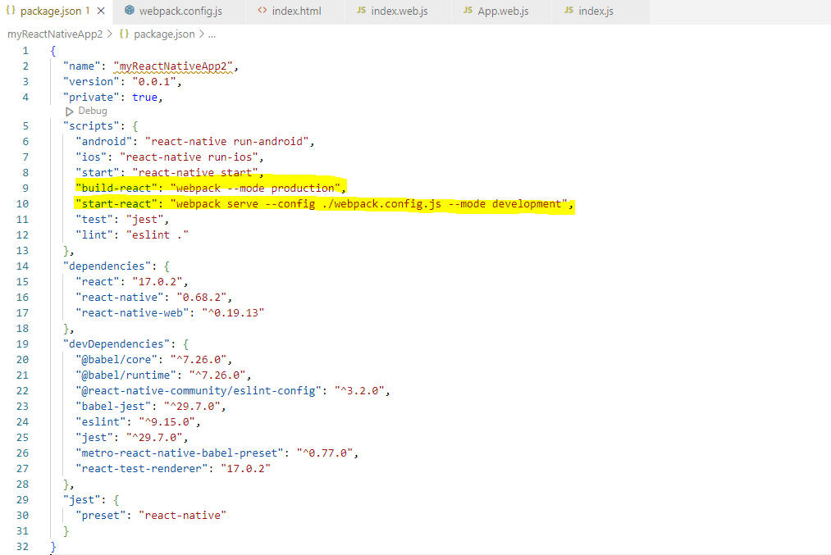Select package.json in the breadcrumb
Viewport: 831px width, 555px height.
click(x=164, y=34)
